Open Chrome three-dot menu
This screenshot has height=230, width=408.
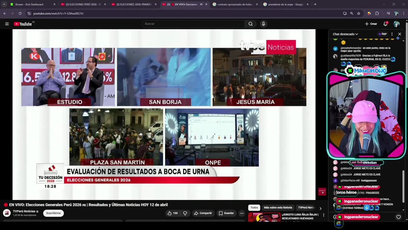tap(404, 13)
